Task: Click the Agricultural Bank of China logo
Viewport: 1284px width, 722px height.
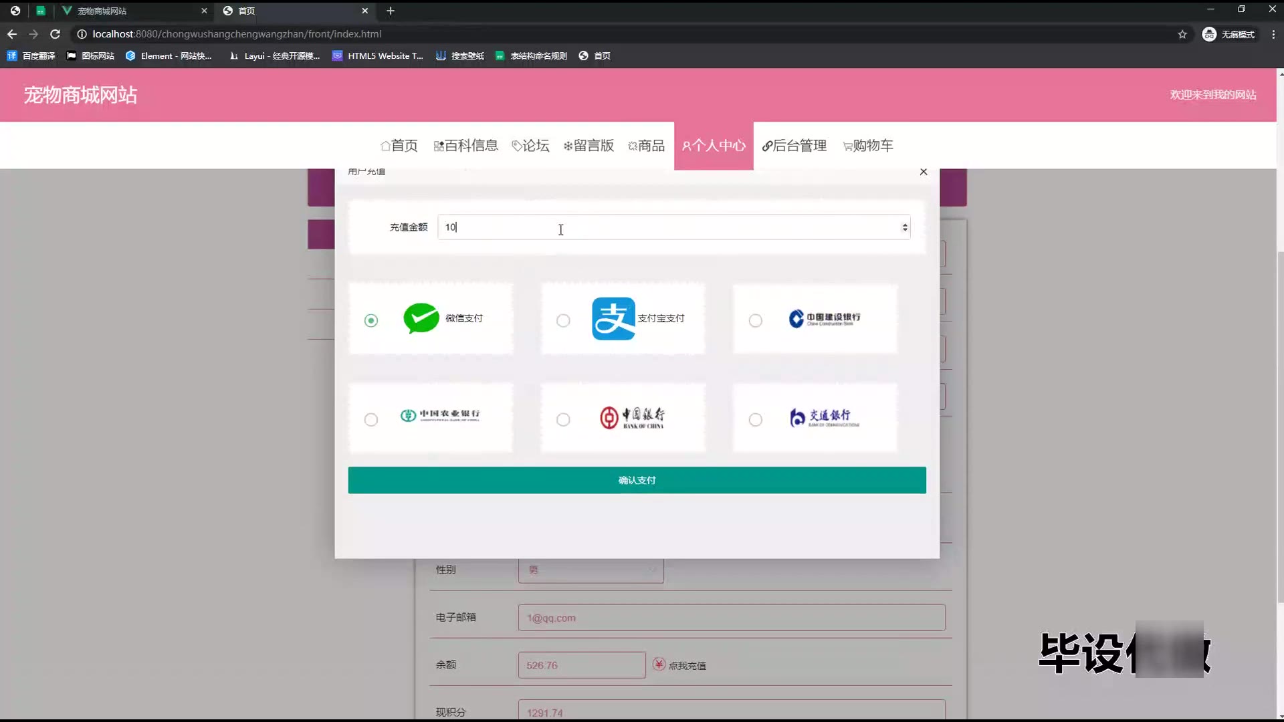Action: click(440, 416)
